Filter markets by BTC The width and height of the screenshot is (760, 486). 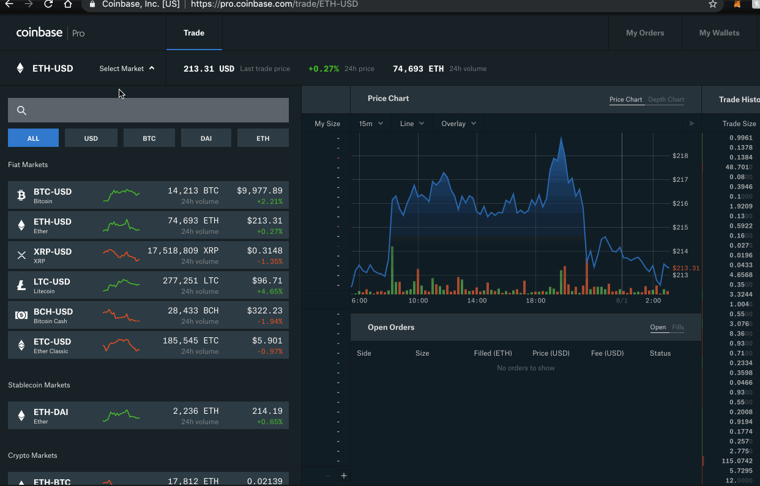[149, 138]
